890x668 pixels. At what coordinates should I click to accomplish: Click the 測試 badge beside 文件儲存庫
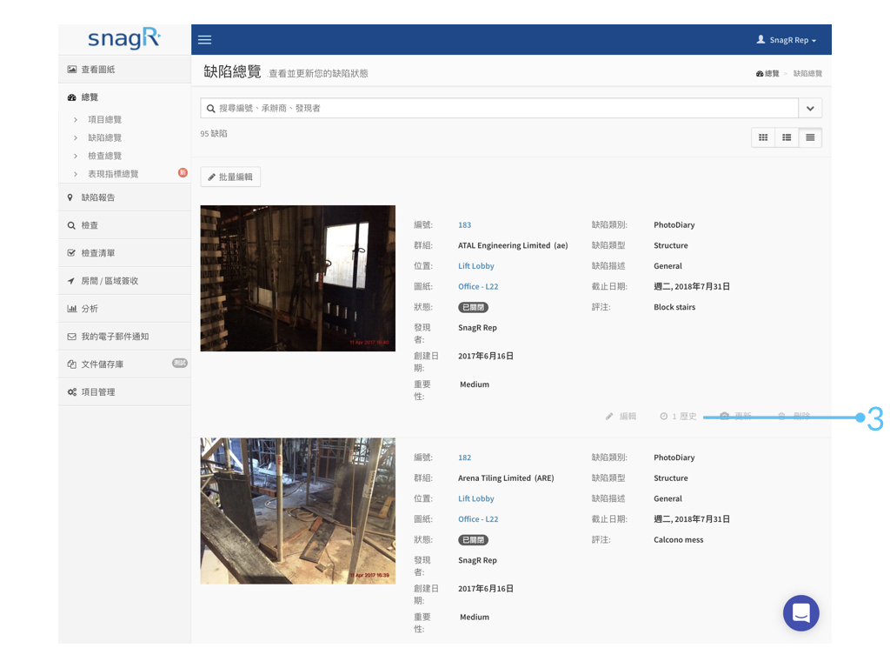pos(180,363)
